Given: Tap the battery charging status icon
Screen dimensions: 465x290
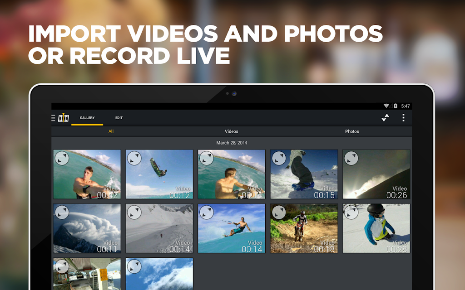Looking at the screenshot, I should (396, 106).
